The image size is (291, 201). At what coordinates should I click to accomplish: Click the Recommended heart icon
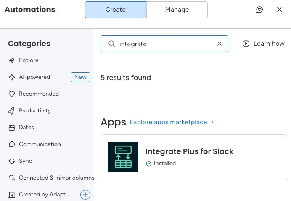point(12,94)
